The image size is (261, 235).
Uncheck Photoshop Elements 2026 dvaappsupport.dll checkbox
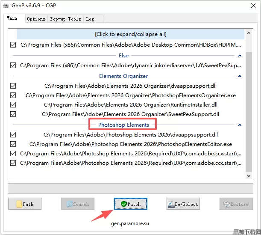13,135
